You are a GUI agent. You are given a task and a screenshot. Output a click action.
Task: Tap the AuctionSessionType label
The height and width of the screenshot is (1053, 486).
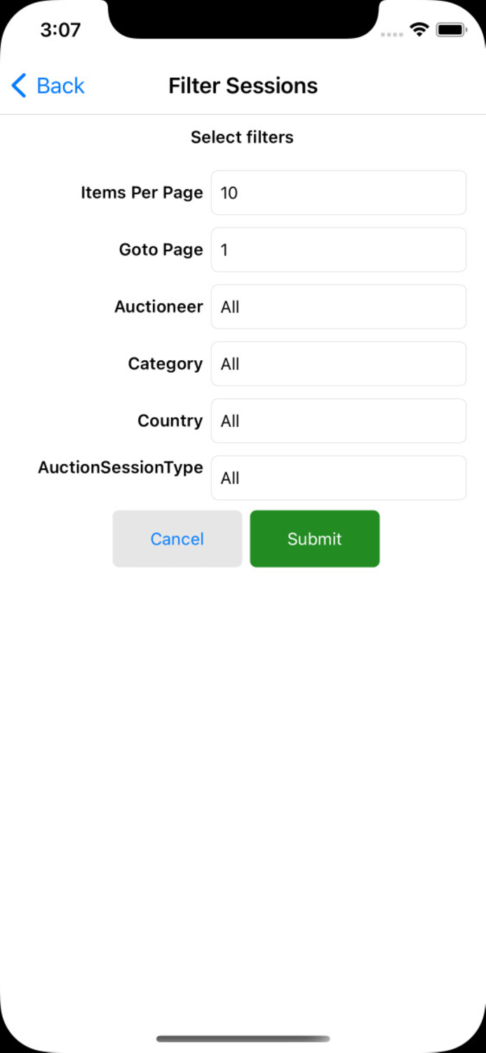(x=121, y=468)
